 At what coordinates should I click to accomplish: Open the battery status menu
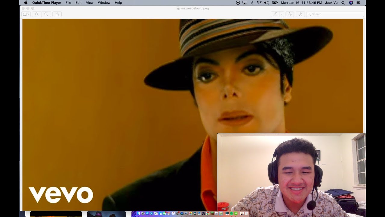[275, 3]
